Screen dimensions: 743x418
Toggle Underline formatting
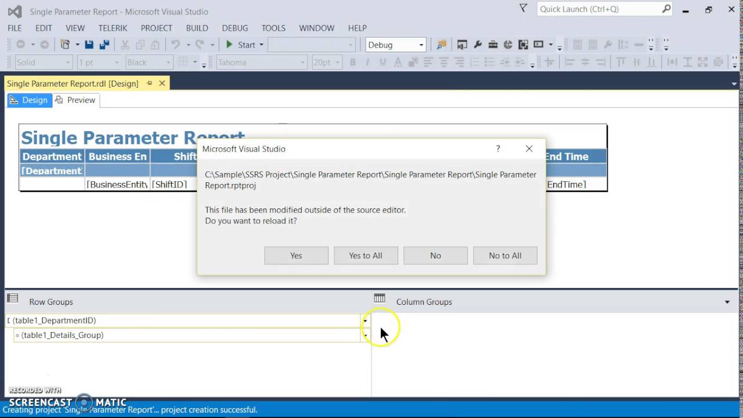click(383, 62)
